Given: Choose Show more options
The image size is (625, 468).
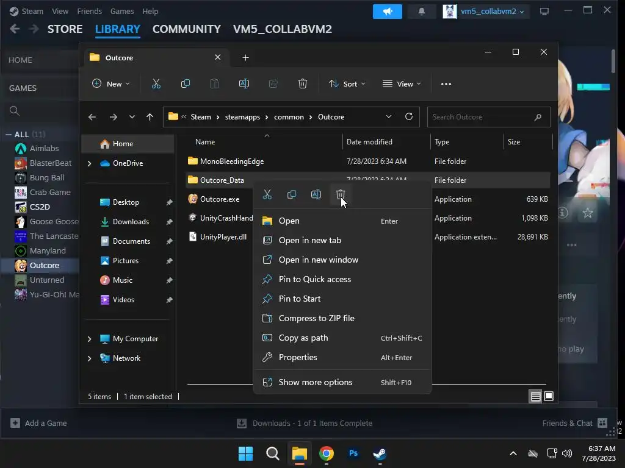Looking at the screenshot, I should [x=342, y=383].
